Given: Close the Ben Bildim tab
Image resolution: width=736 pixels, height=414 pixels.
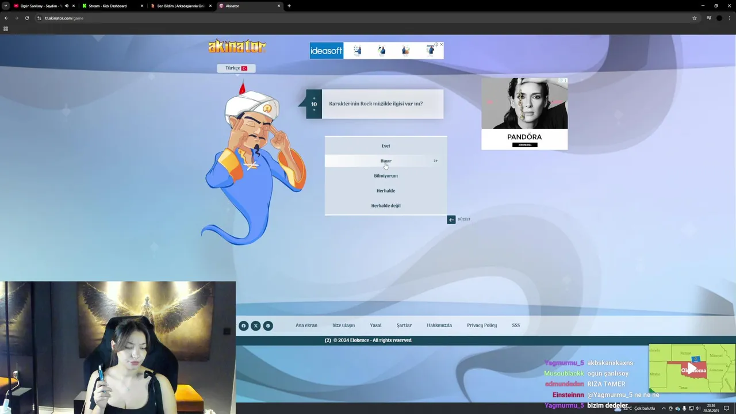Looking at the screenshot, I should coord(210,6).
